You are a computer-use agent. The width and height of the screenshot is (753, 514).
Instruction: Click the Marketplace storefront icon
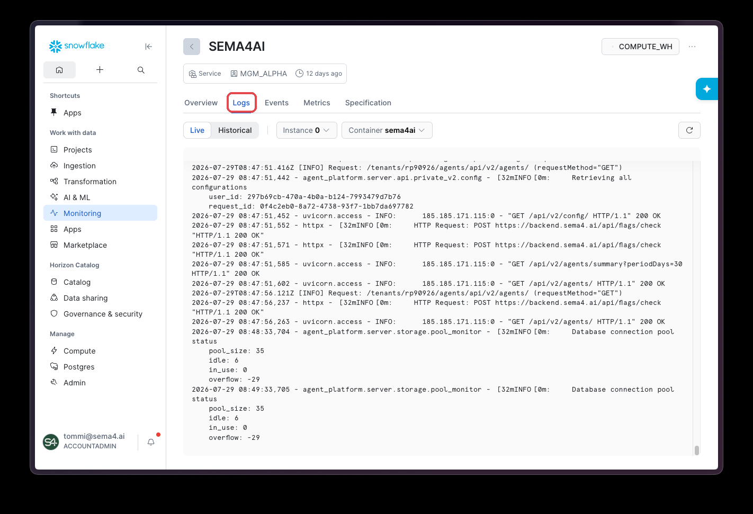coord(54,245)
